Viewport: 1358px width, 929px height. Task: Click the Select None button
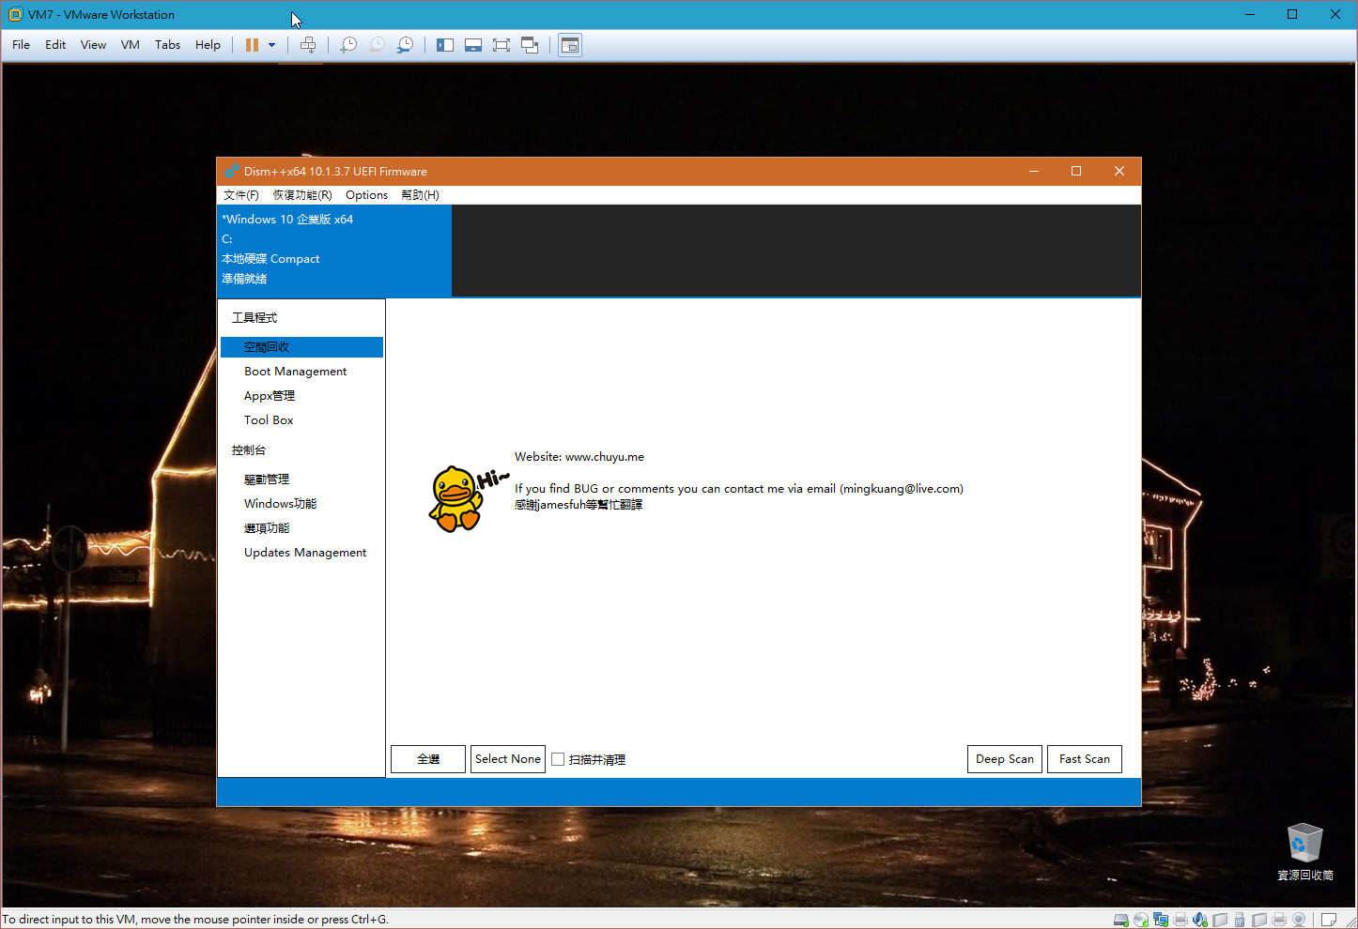coord(508,759)
